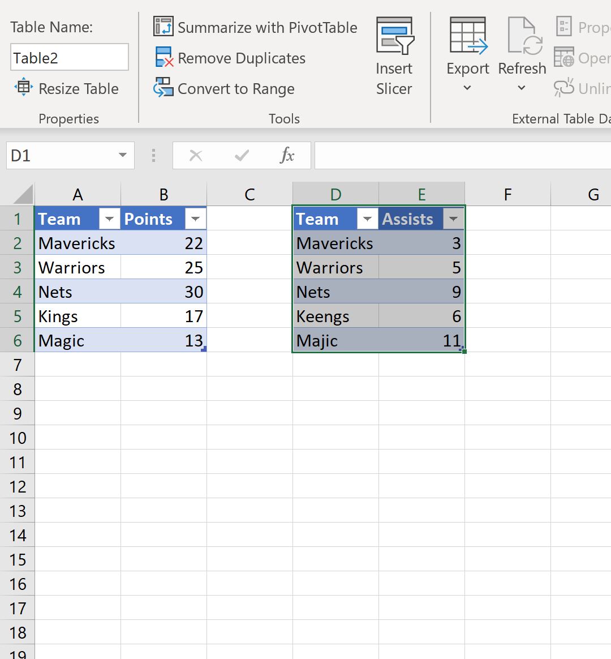
Task: Click the Tools group label
Action: coord(284,118)
